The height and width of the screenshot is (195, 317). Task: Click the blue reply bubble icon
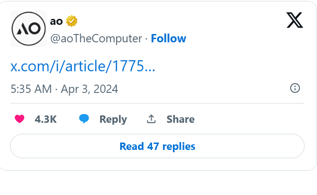(x=84, y=119)
